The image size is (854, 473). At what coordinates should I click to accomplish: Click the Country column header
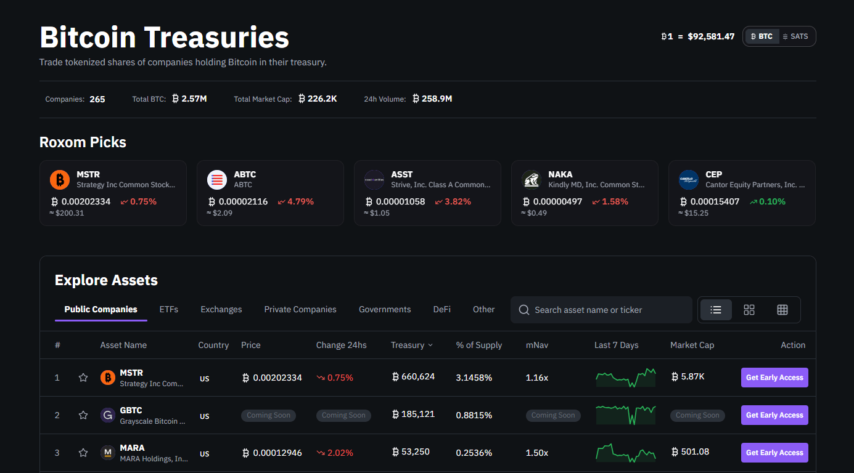(x=213, y=345)
